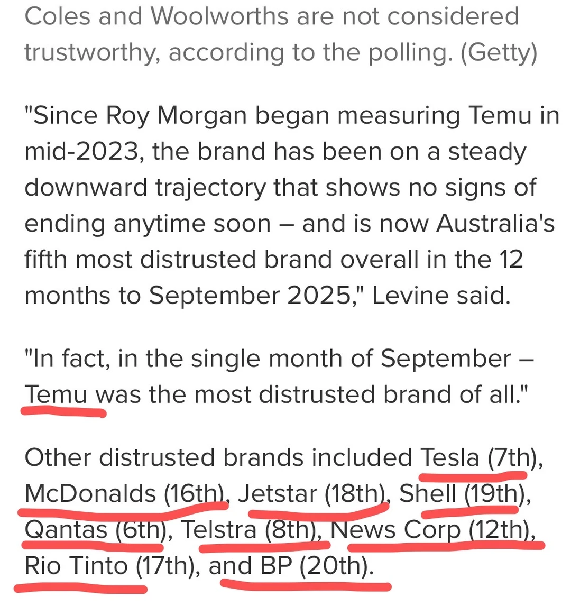This screenshot has width=571, height=606.
Task: Click the Rio Tinto (17th) text
Action: [109, 565]
